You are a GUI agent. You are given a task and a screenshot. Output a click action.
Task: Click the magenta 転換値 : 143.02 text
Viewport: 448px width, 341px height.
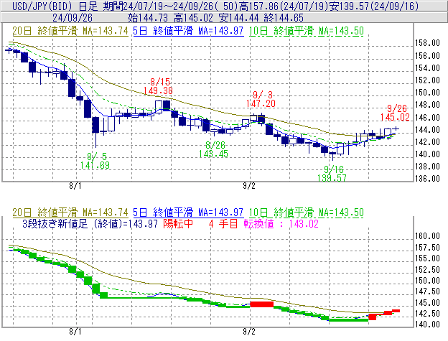coord(281,223)
